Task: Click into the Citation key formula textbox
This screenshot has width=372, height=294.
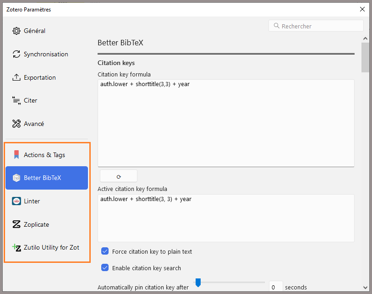Action: (x=226, y=123)
